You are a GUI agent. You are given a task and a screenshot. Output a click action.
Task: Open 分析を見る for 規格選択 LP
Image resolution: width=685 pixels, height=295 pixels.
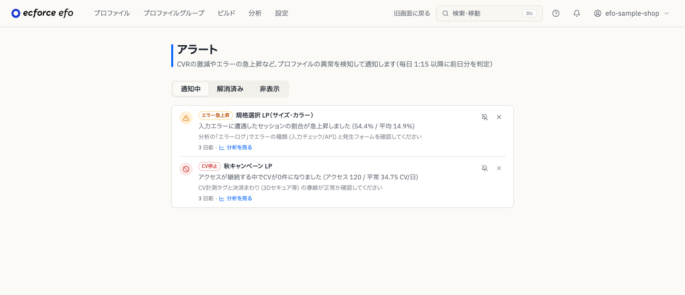click(x=239, y=147)
